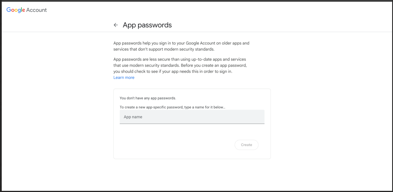Select the word Account beside the logo
This screenshot has height=192, width=393.
point(37,10)
